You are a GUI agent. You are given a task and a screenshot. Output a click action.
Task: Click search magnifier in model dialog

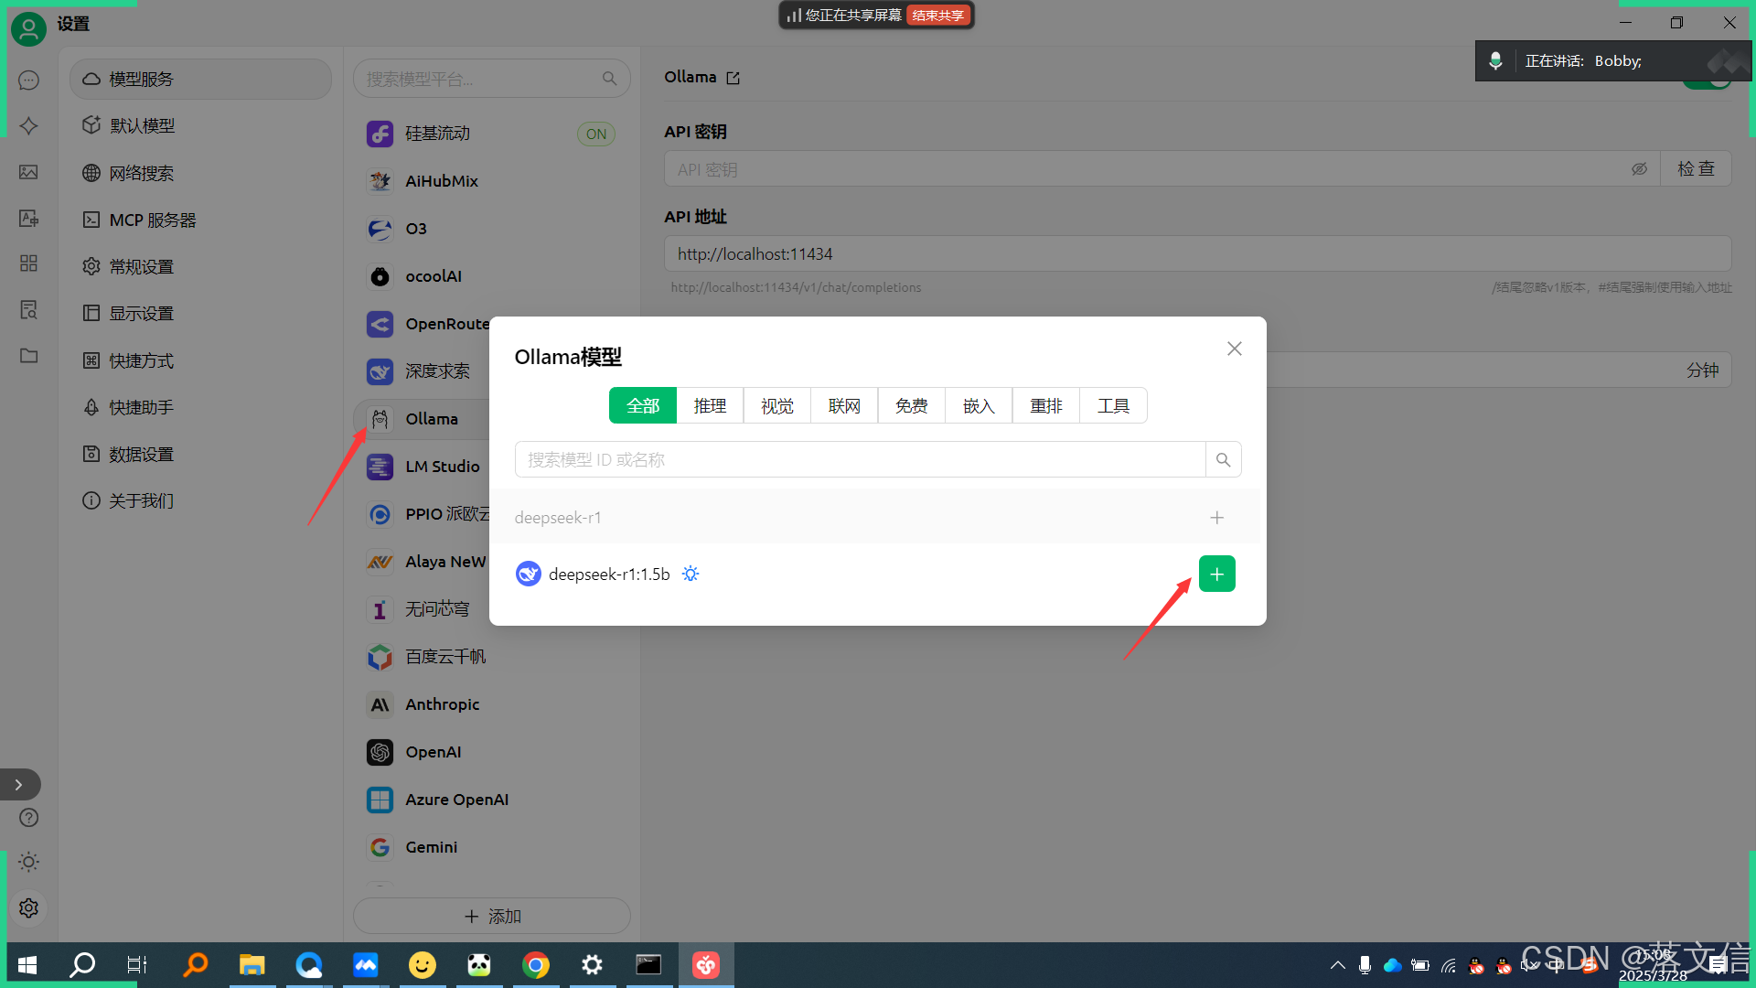click(1223, 459)
